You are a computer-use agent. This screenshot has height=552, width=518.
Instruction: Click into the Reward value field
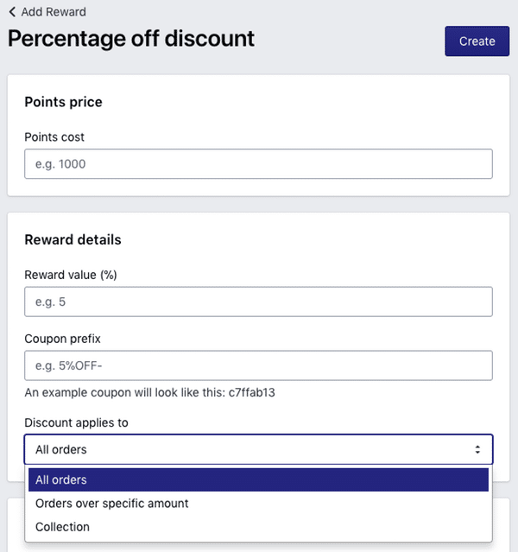click(258, 301)
